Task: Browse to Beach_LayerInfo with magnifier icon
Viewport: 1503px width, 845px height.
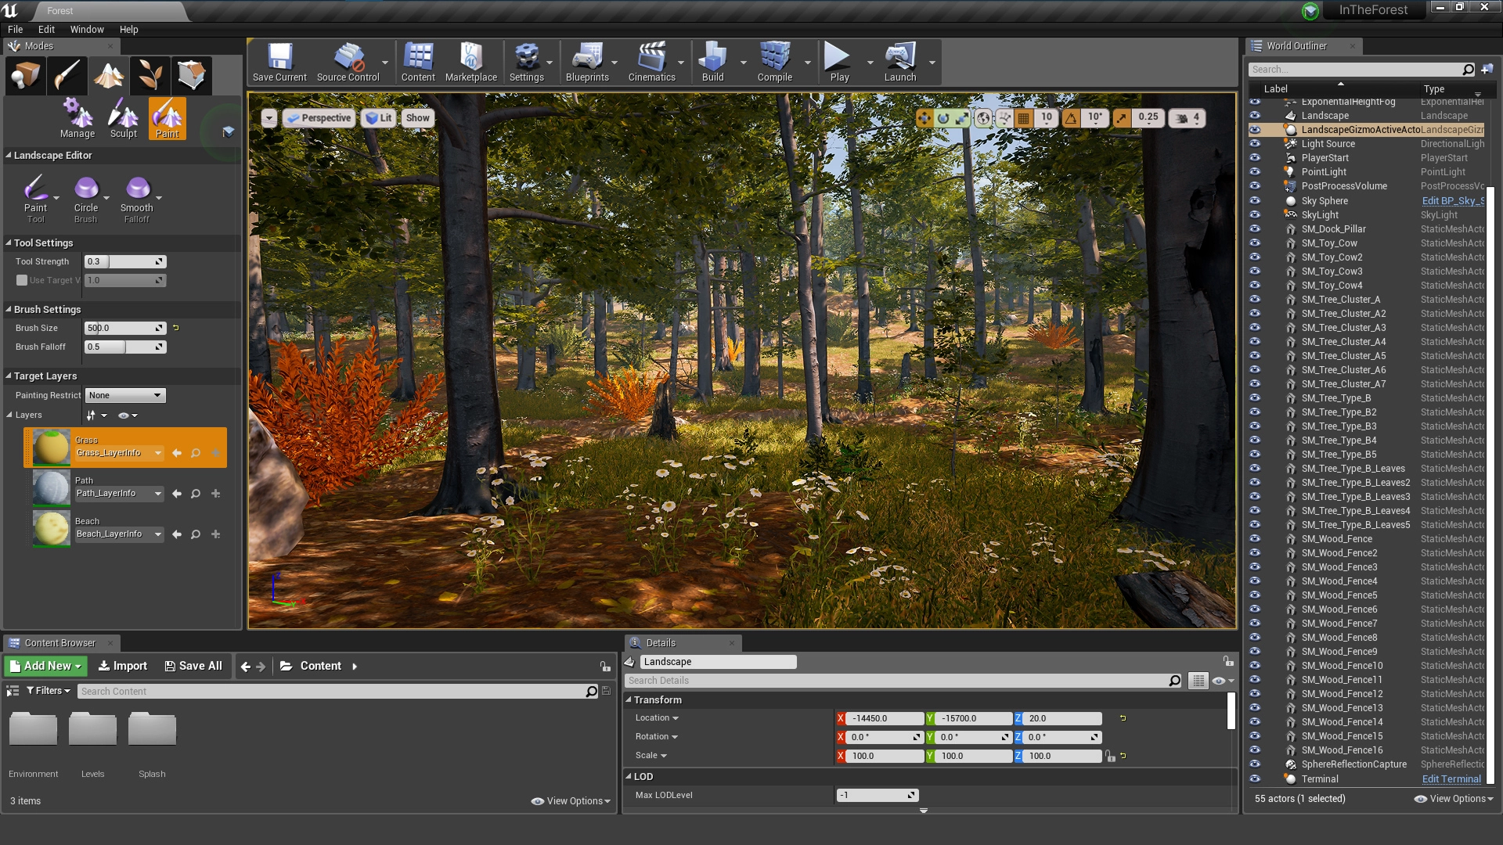Action: 196,534
